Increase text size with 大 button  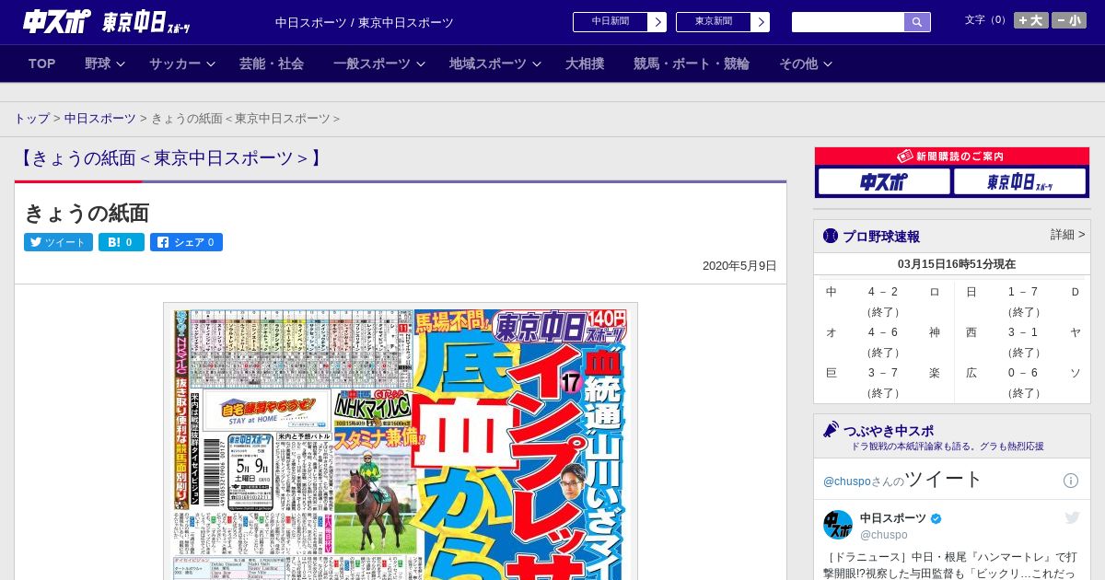click(1031, 20)
